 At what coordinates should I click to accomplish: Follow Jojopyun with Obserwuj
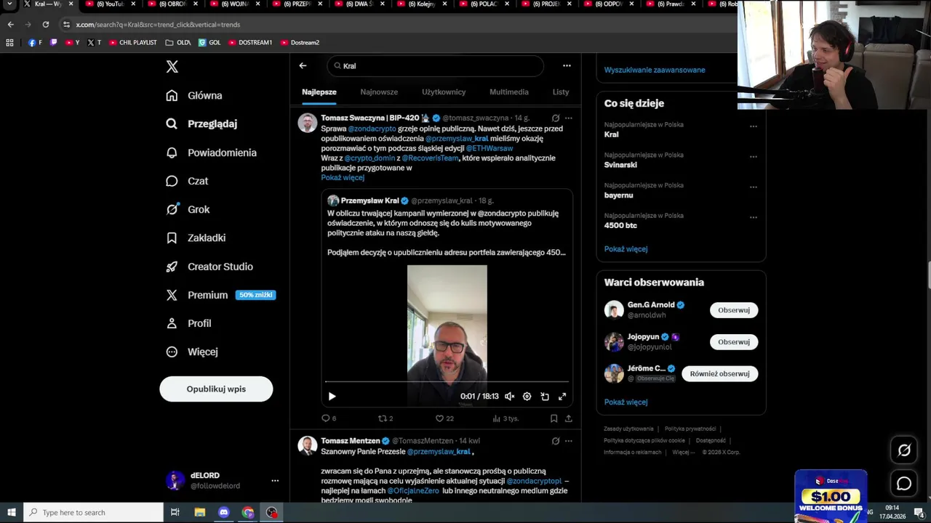(734, 342)
